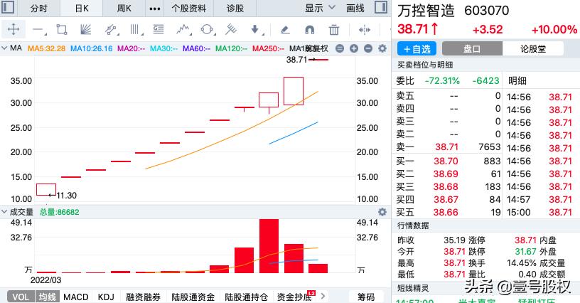The height and width of the screenshot is (303, 580).
Task: Click the trash delete drawings icon
Action: 333,30
